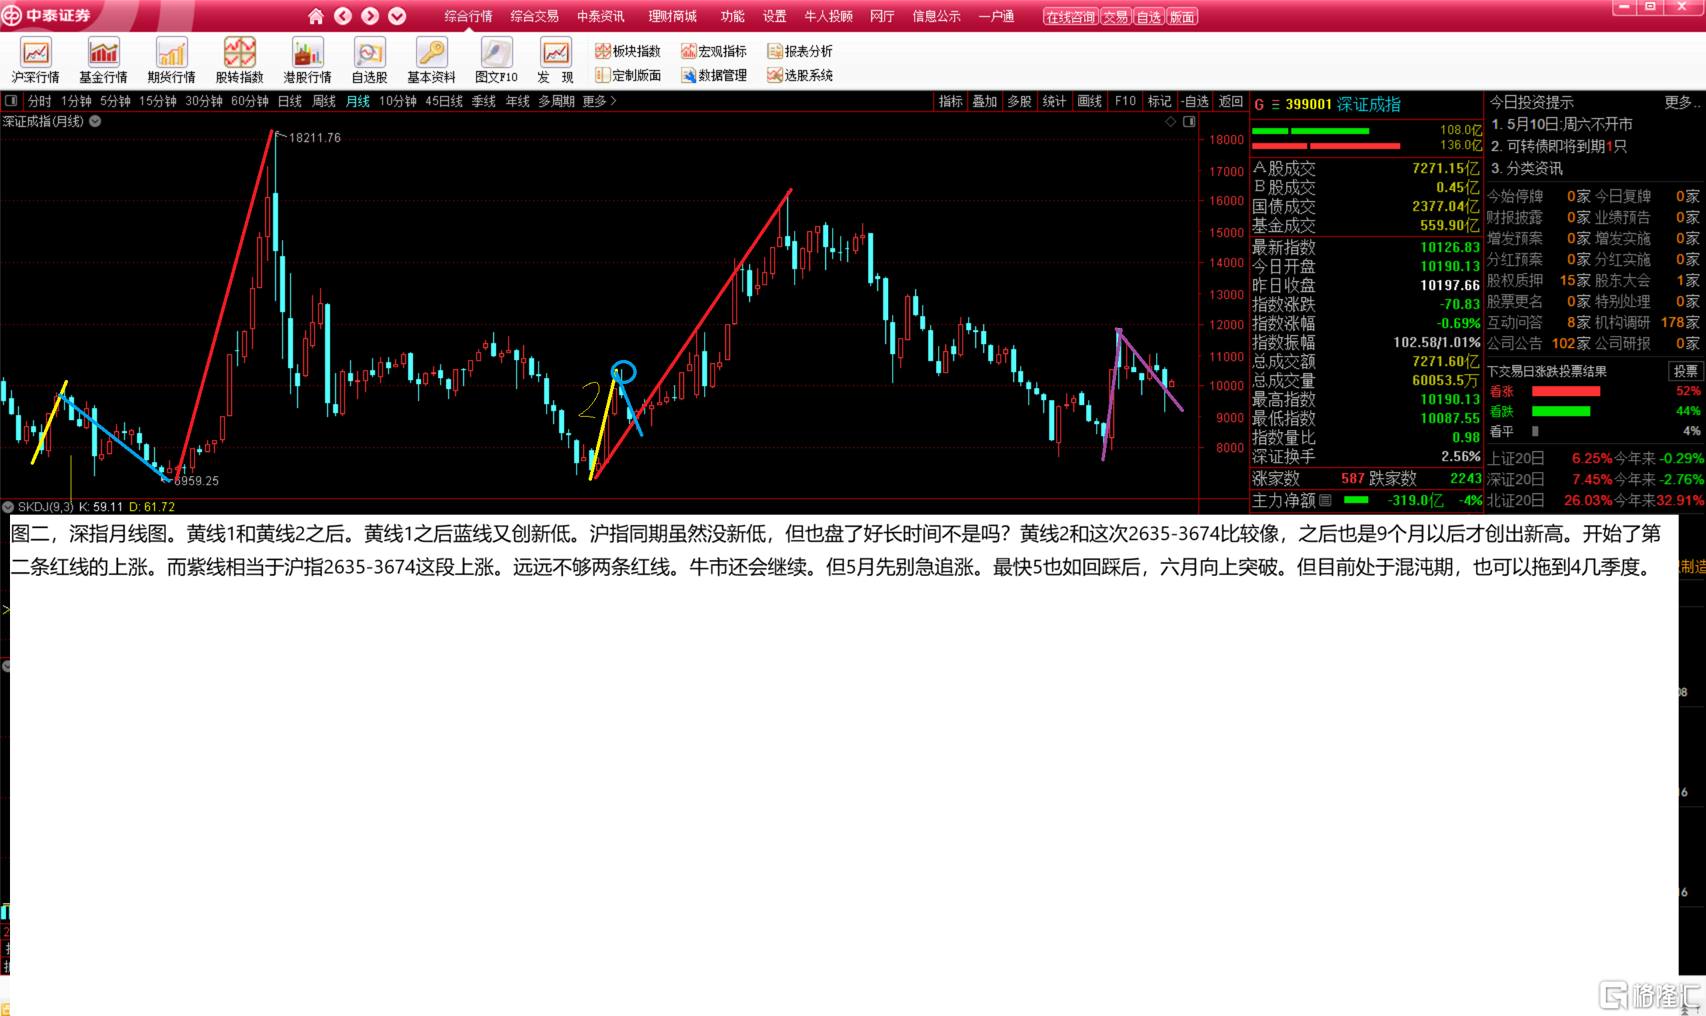Open 设置 menu
This screenshot has height=1016, width=1706.
[775, 17]
